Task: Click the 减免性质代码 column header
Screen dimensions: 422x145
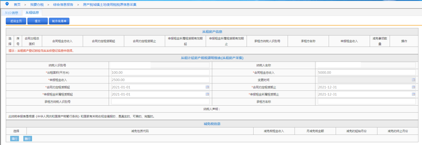Action: pos(140,131)
